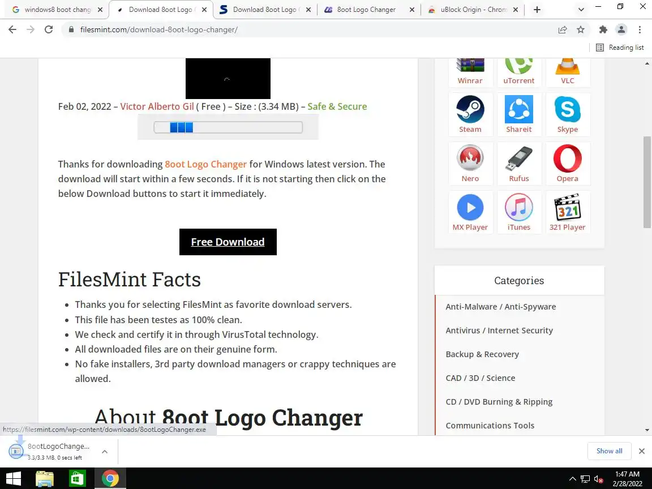Open the Communications Tools category
This screenshot has width=652, height=489.
click(490, 426)
